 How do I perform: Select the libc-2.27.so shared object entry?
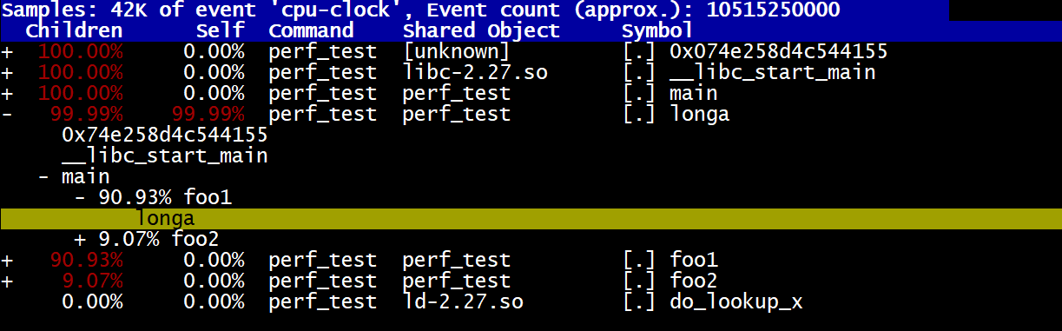click(x=475, y=72)
